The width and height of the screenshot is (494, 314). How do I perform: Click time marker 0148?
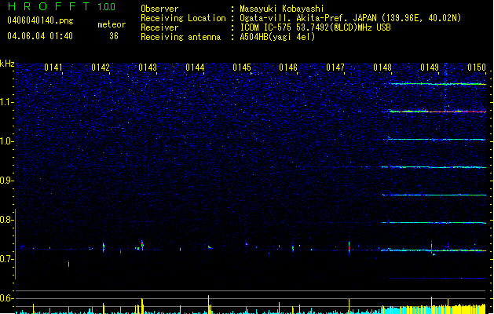(x=382, y=68)
